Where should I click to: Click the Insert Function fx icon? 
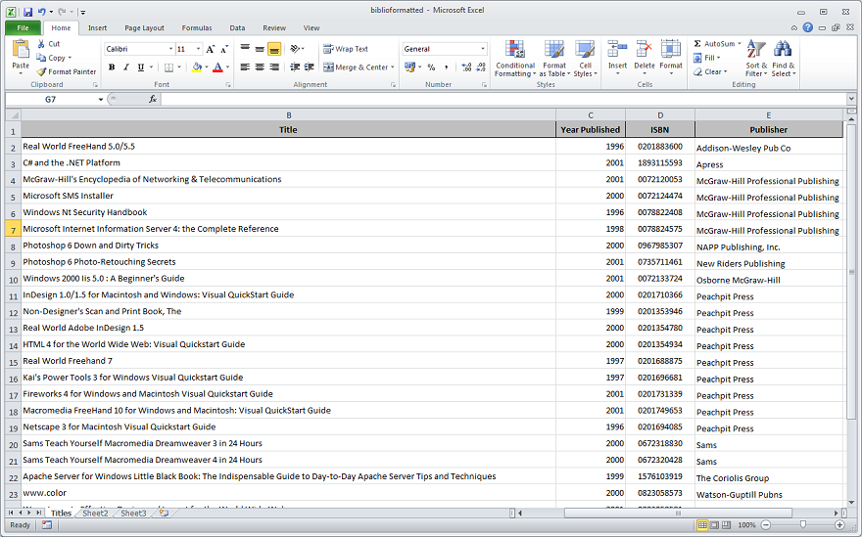pos(152,100)
